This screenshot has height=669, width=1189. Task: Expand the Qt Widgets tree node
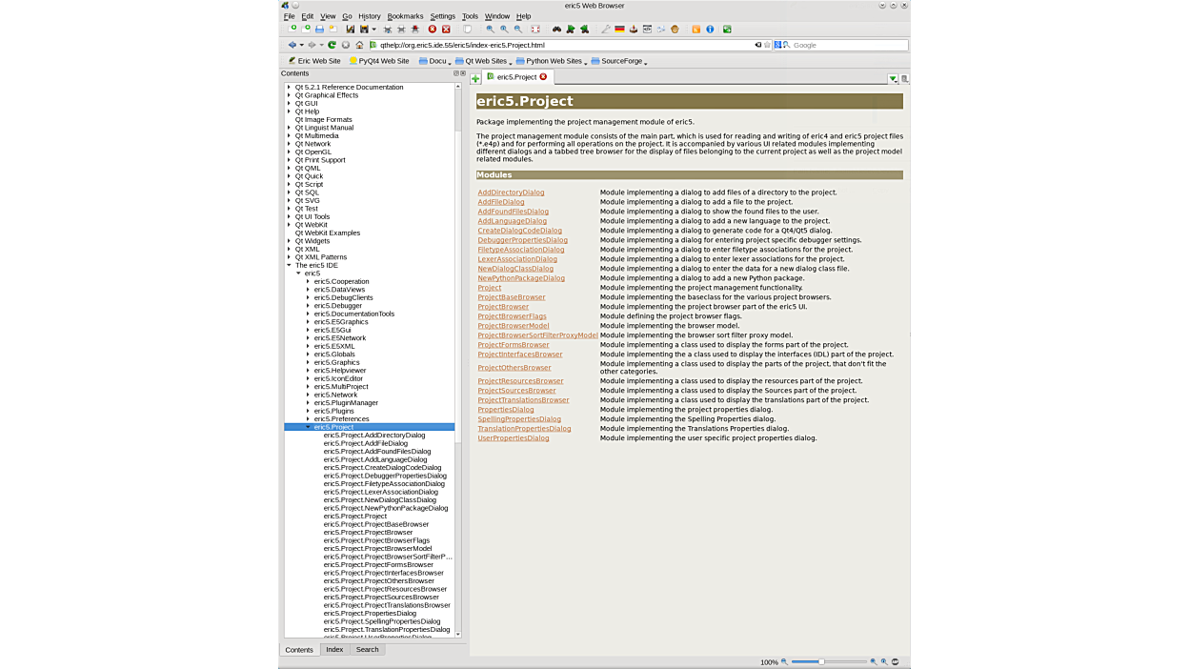(289, 241)
